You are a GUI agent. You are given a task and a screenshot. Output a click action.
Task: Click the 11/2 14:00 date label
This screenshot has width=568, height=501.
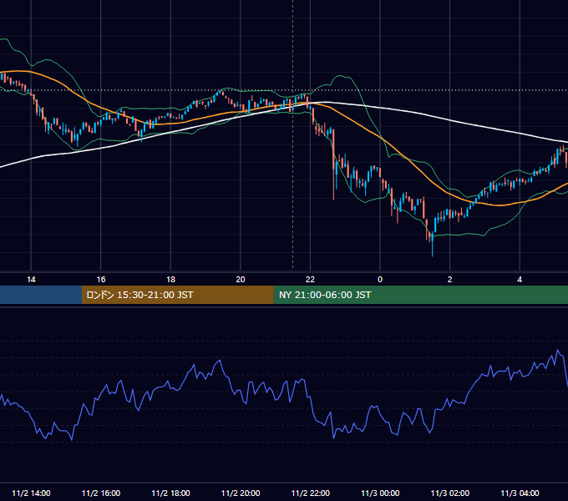coord(31,493)
